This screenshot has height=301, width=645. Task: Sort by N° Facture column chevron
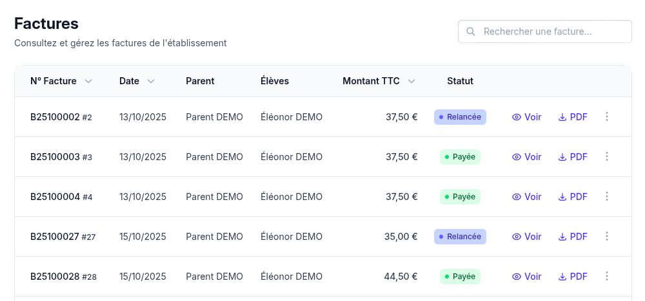coord(88,81)
